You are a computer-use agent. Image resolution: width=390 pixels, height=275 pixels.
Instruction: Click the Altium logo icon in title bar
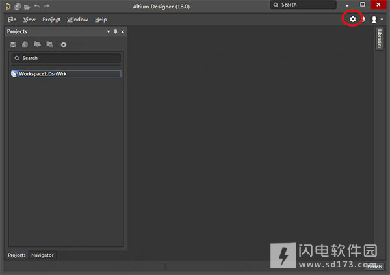(x=8, y=7)
